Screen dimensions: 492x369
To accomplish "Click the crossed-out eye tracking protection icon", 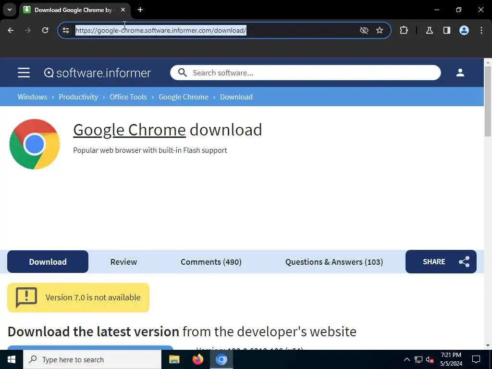I will coord(364,30).
